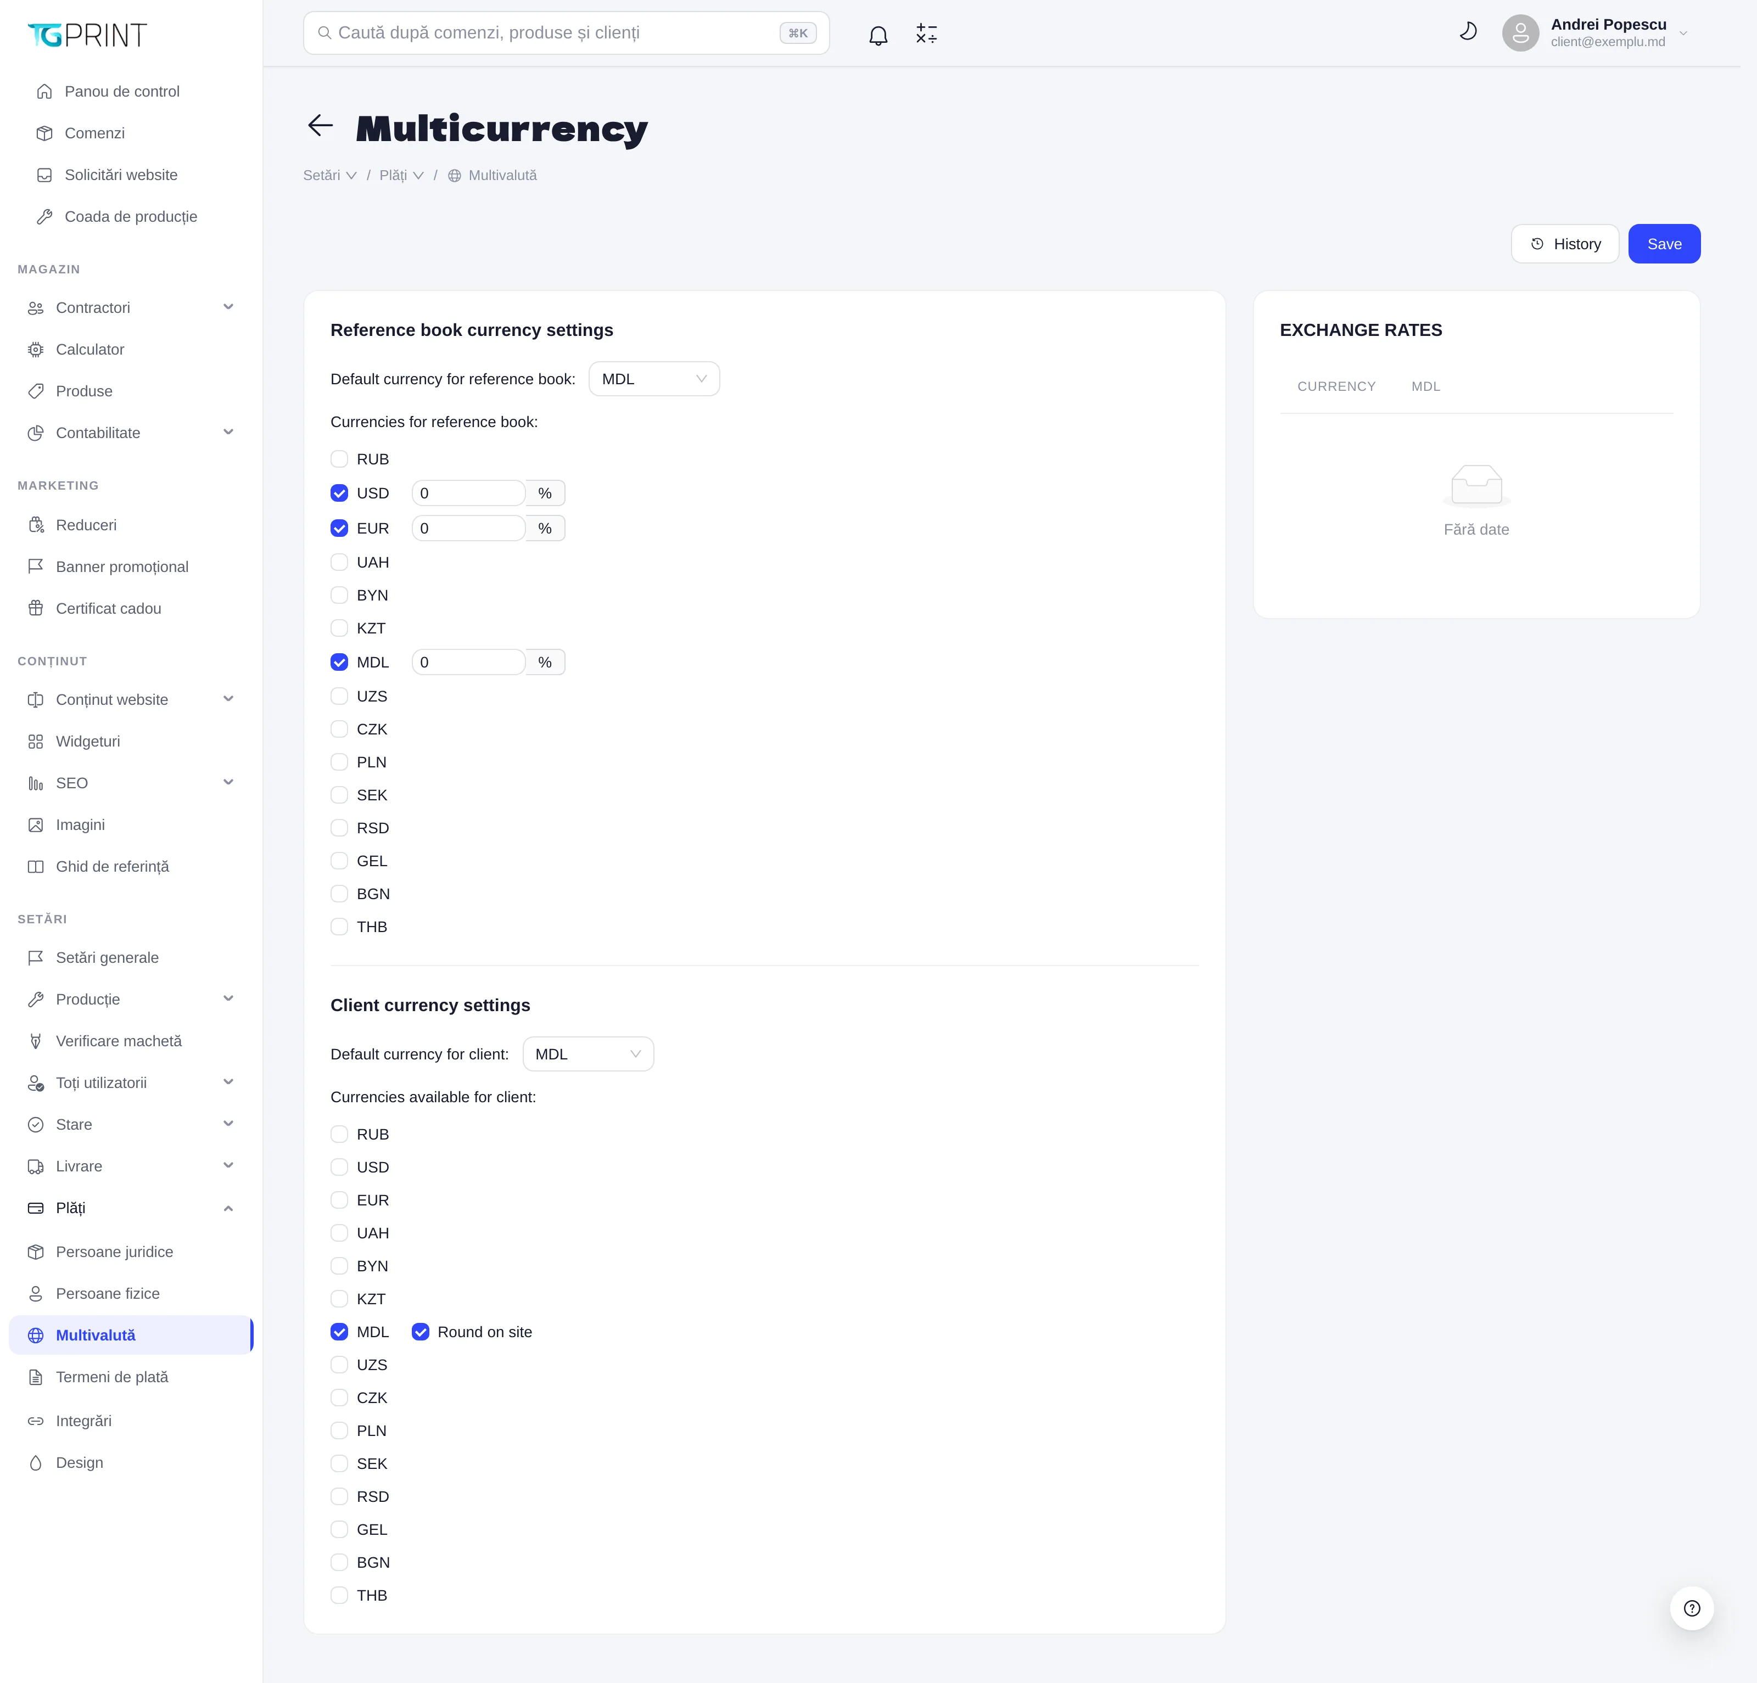Open Persoane juridice menu item
Image resolution: width=1757 pixels, height=1683 pixels.
[x=131, y=1252]
